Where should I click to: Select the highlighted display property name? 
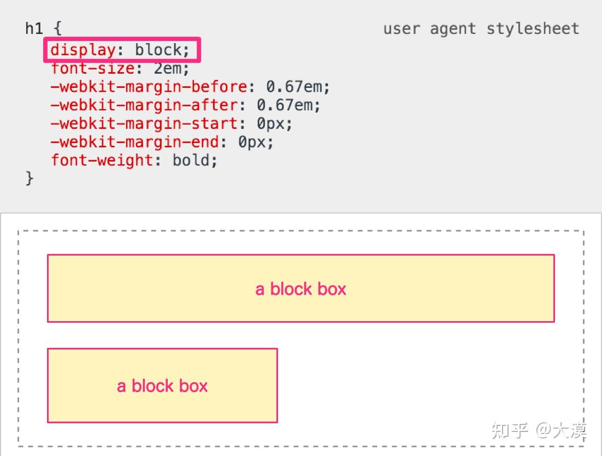[83, 50]
